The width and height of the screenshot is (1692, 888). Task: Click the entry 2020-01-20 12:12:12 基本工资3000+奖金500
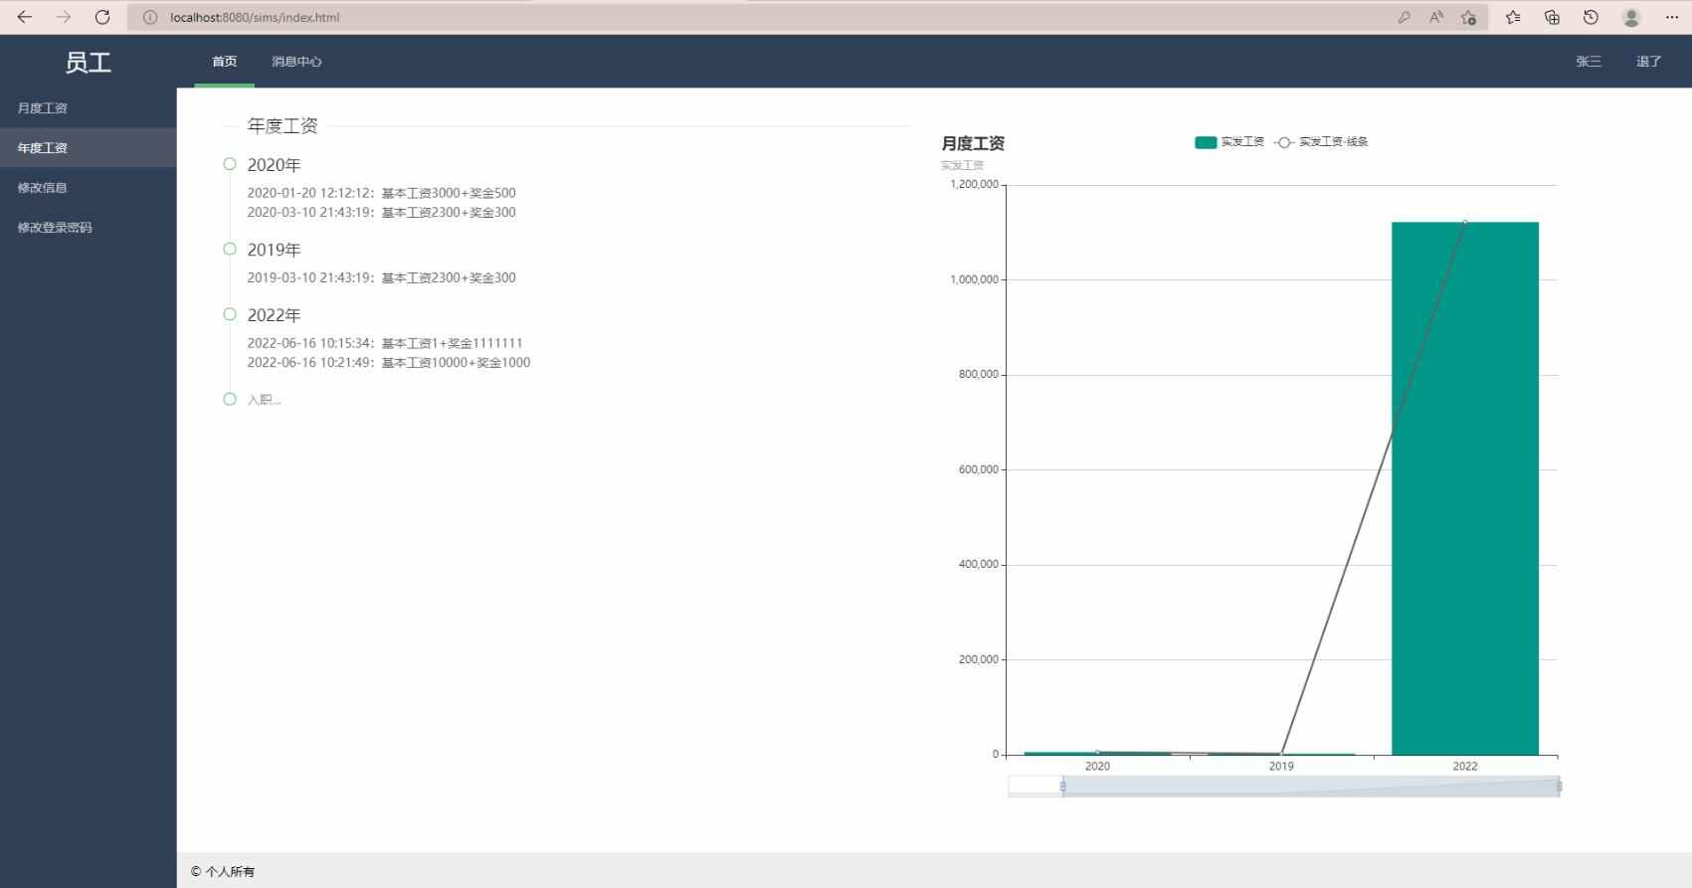pyautogui.click(x=382, y=193)
